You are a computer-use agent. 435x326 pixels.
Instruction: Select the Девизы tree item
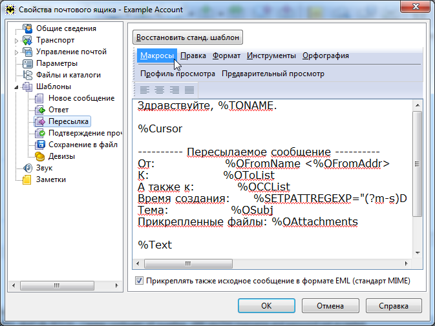[61, 156]
